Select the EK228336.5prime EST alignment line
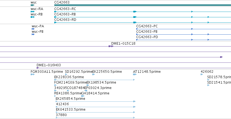The width and height of the screenshot is (231, 119). (x=94, y=80)
